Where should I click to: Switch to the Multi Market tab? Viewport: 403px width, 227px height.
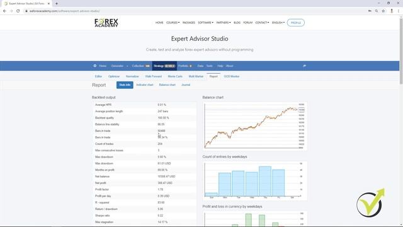click(196, 76)
